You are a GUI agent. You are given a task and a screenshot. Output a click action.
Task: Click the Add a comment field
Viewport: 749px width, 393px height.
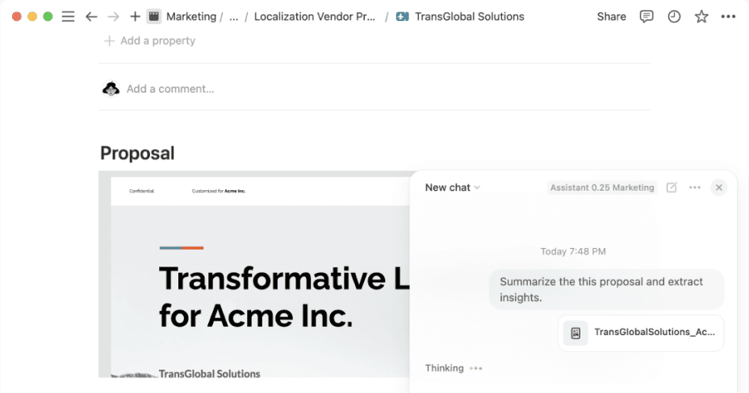coord(170,89)
